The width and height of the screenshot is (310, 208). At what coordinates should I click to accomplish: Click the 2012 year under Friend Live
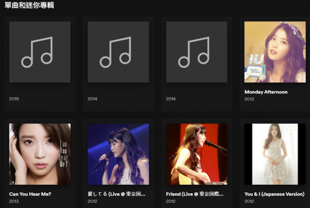tap(171, 201)
